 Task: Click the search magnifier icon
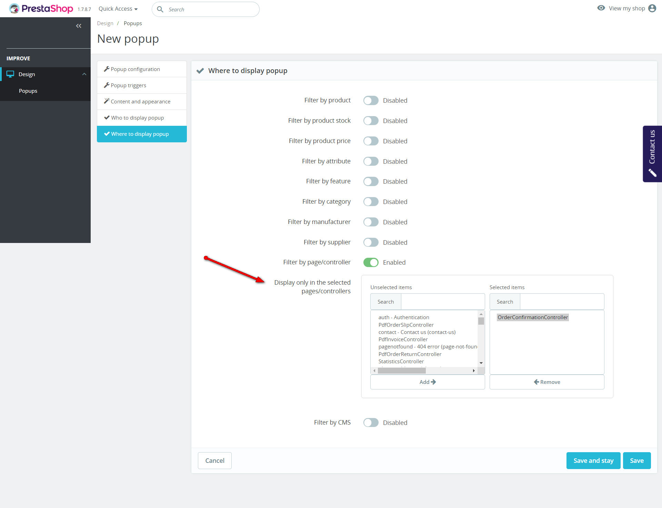tap(160, 9)
